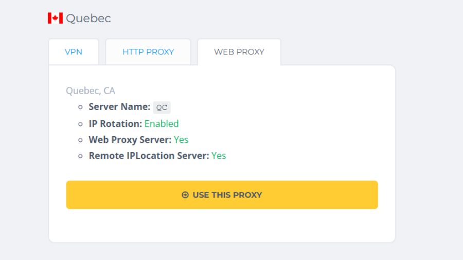This screenshot has width=463, height=260.
Task: Click the Canadian flag icon
Action: click(x=55, y=18)
